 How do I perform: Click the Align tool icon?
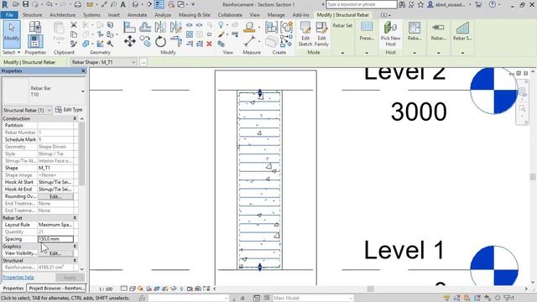[129, 27]
